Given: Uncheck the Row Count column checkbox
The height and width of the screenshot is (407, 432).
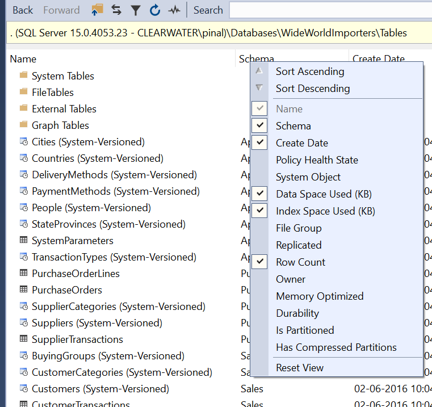Looking at the screenshot, I should pos(259,262).
